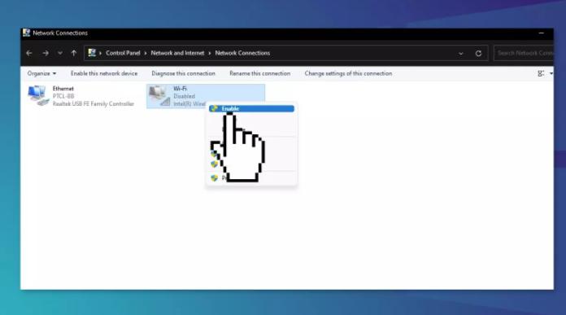
Task: Minimize the Network Connections window
Action: 541,33
